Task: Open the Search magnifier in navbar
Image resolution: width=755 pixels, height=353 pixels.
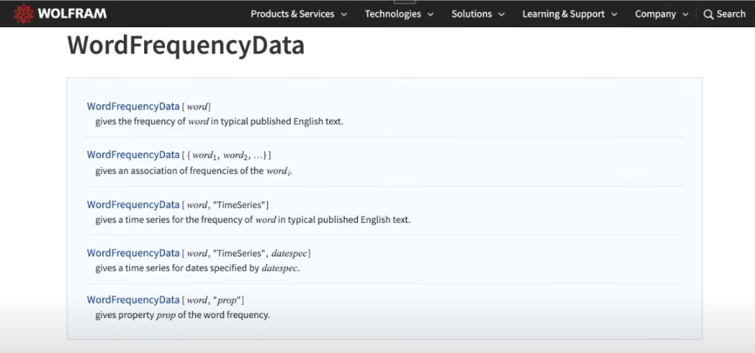Action: tap(708, 15)
